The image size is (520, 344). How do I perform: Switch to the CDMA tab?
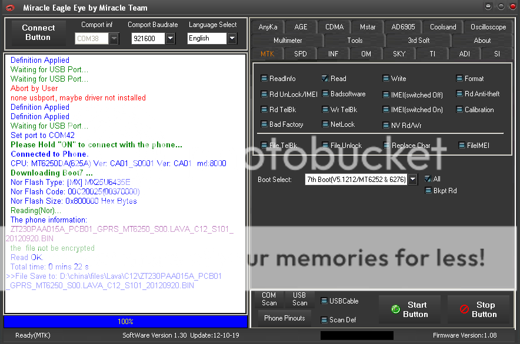[x=334, y=27]
